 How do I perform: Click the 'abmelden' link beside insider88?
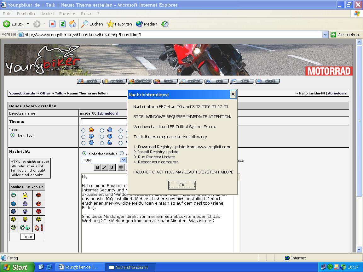point(108,113)
